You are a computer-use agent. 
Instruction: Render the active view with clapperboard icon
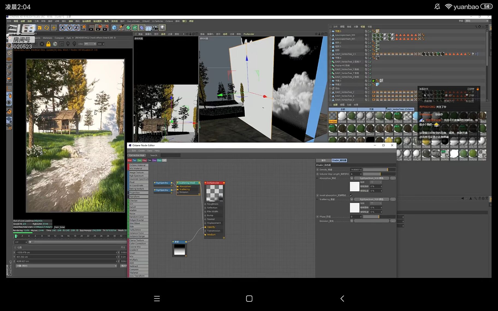[91, 28]
